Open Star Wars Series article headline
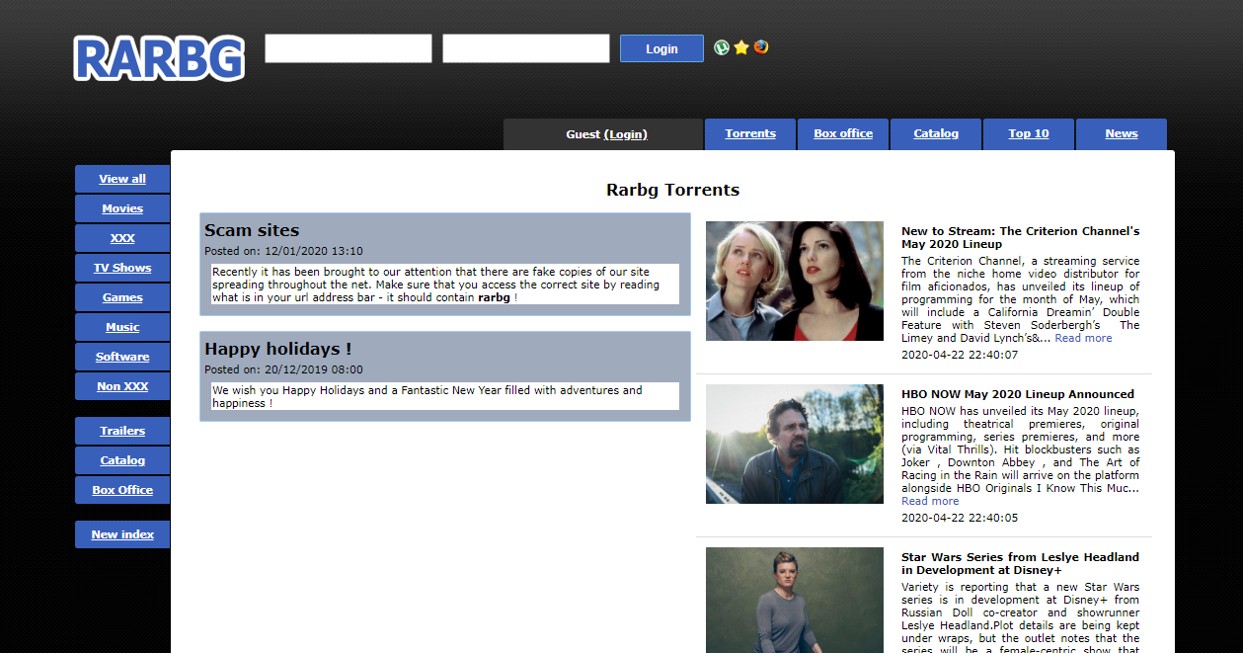The image size is (1243, 653). [x=1020, y=563]
